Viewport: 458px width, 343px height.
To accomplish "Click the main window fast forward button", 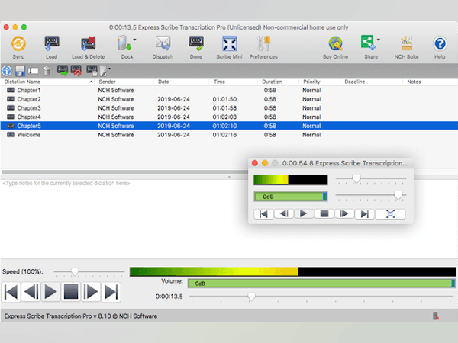I will 91,292.
